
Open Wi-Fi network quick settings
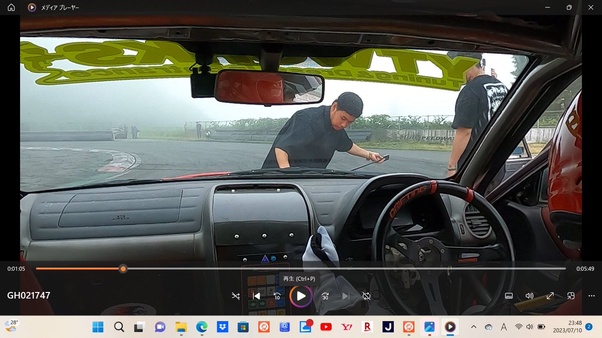519,327
